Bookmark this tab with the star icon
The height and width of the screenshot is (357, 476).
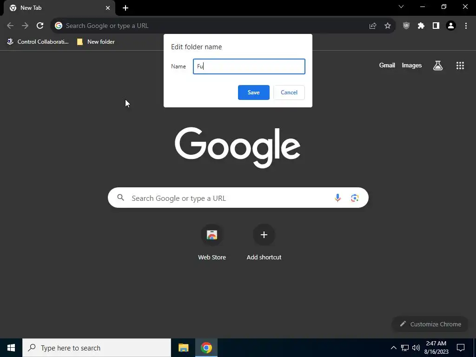[388, 26]
